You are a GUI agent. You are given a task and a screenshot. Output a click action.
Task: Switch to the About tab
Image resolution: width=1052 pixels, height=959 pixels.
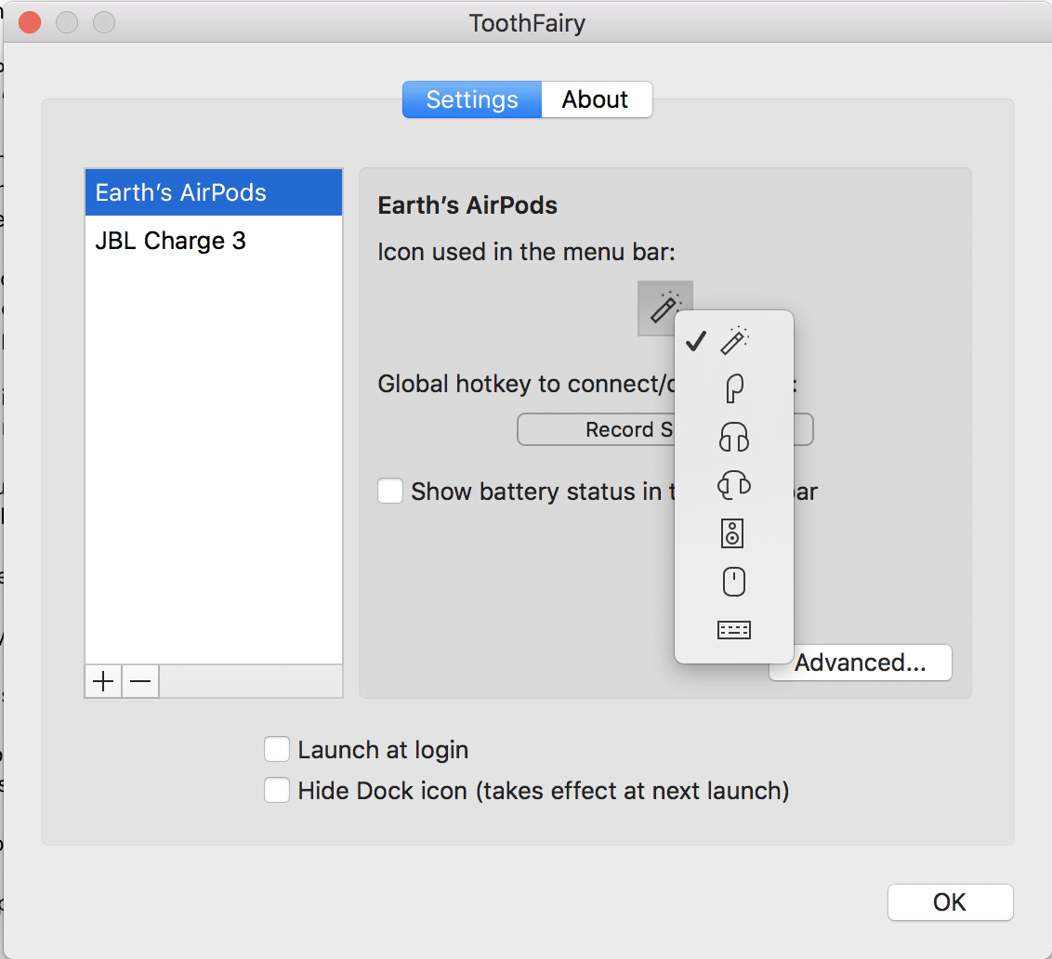click(597, 99)
